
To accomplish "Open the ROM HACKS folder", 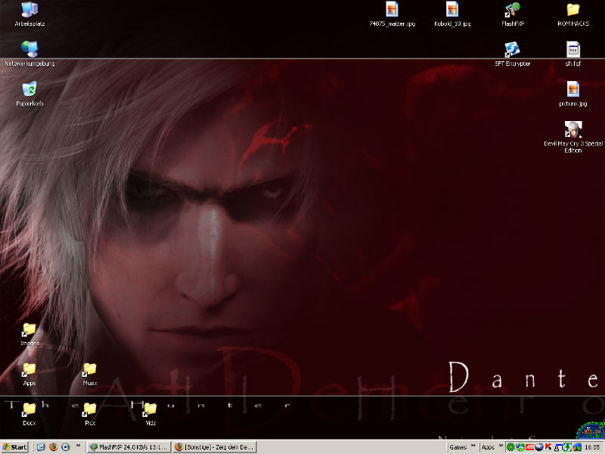I will [x=573, y=14].
